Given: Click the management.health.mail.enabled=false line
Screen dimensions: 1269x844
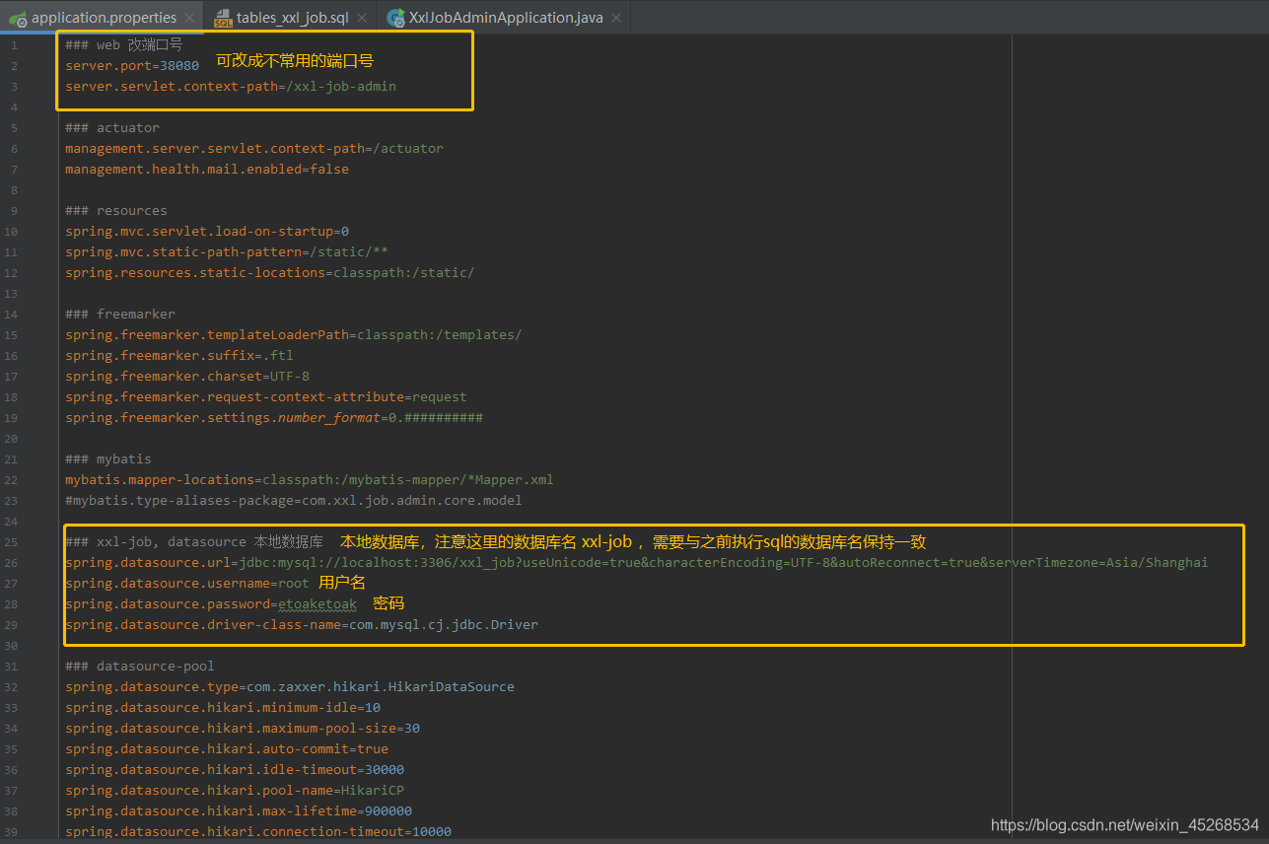Looking at the screenshot, I should [207, 169].
